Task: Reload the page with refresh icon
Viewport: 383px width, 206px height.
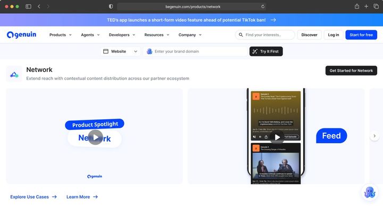Action: click(263, 6)
